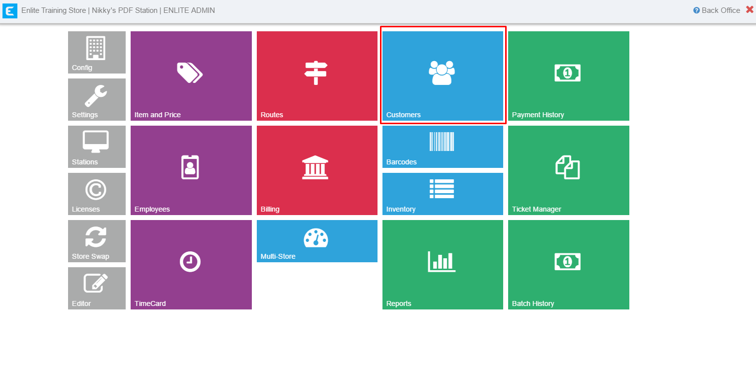Open the Licenses copyright tile
Viewport: 756px width, 377px height.
[x=97, y=194]
